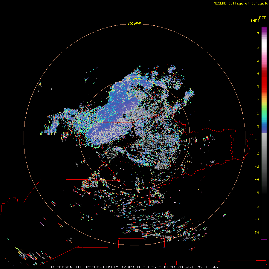The width and height of the screenshot is (269, 269).
Task: Click the legend value 2 label
Action: pos(258,100)
